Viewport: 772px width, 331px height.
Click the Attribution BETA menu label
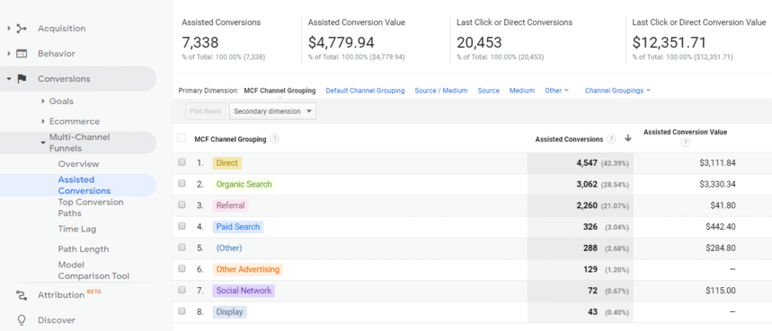pos(69,294)
